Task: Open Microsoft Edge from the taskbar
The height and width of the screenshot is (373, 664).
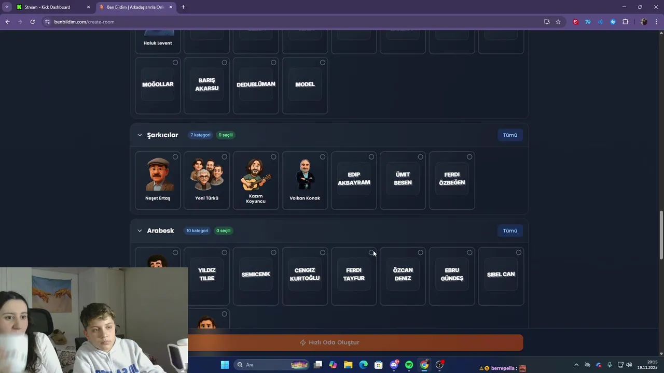Action: [363, 365]
